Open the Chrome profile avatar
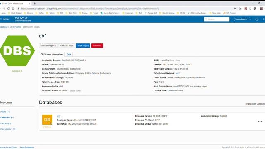The height and width of the screenshot is (149, 265). coord(261,8)
